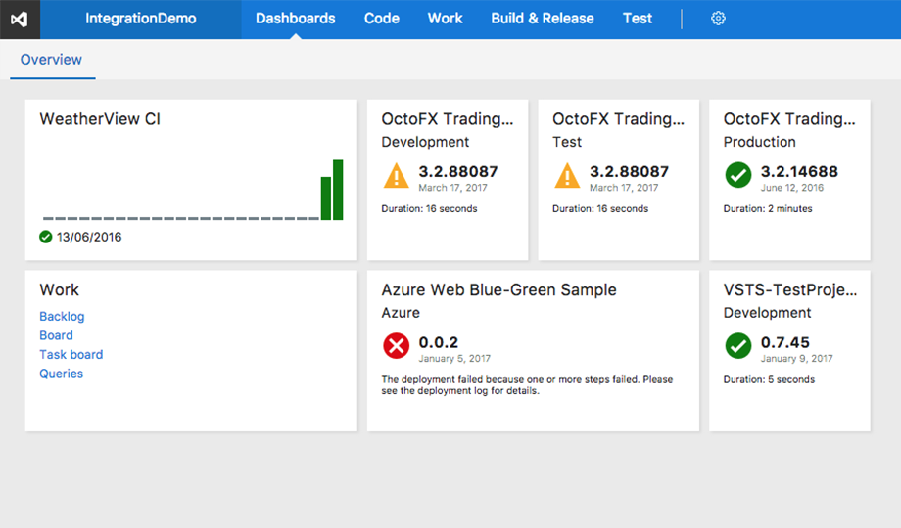Click March 17, 2017 in Development tile

coord(452,188)
